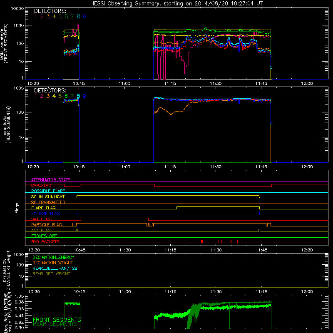Click the BAD_PACKETS flag label
Viewport: 333px width, 333px height.
pos(45,241)
